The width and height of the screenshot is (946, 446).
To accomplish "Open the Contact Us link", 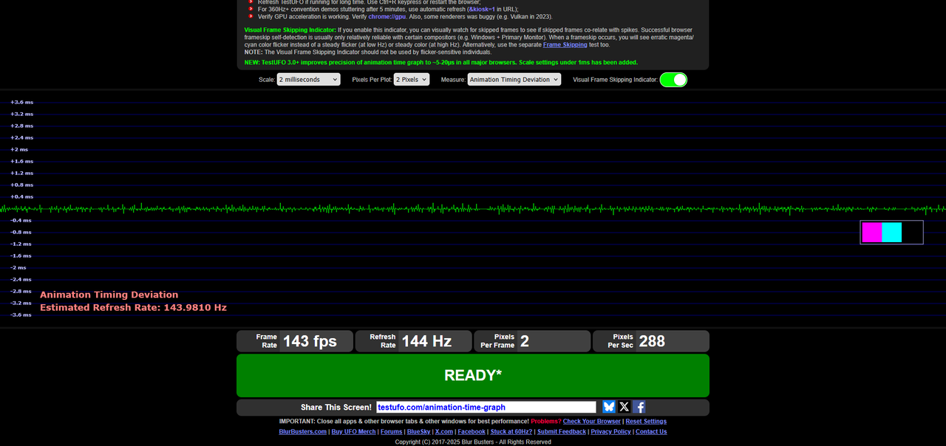I will 651,431.
